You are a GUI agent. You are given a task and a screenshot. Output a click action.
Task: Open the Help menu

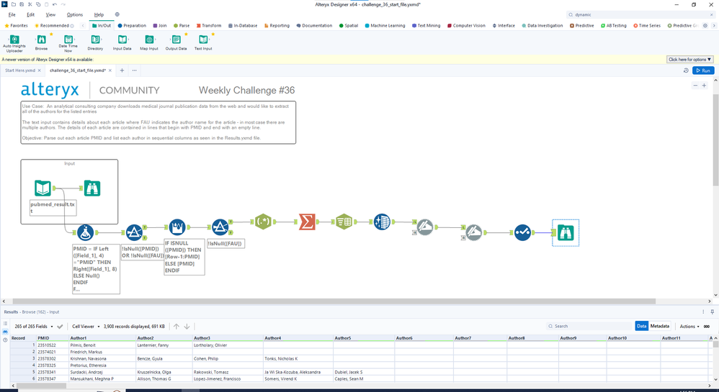coord(99,14)
